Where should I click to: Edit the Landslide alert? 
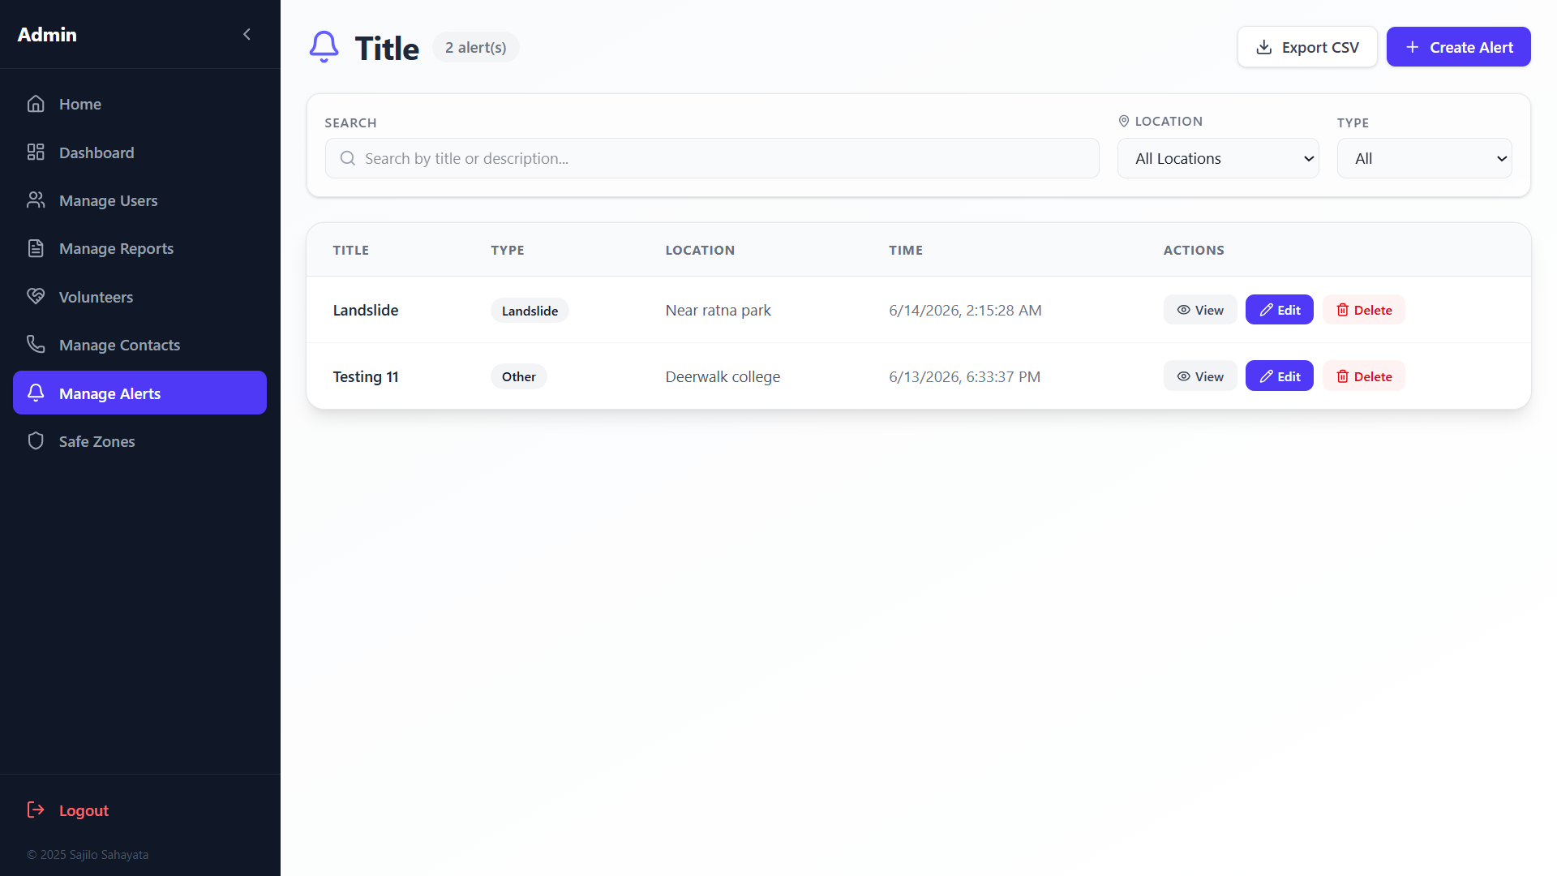coord(1279,310)
